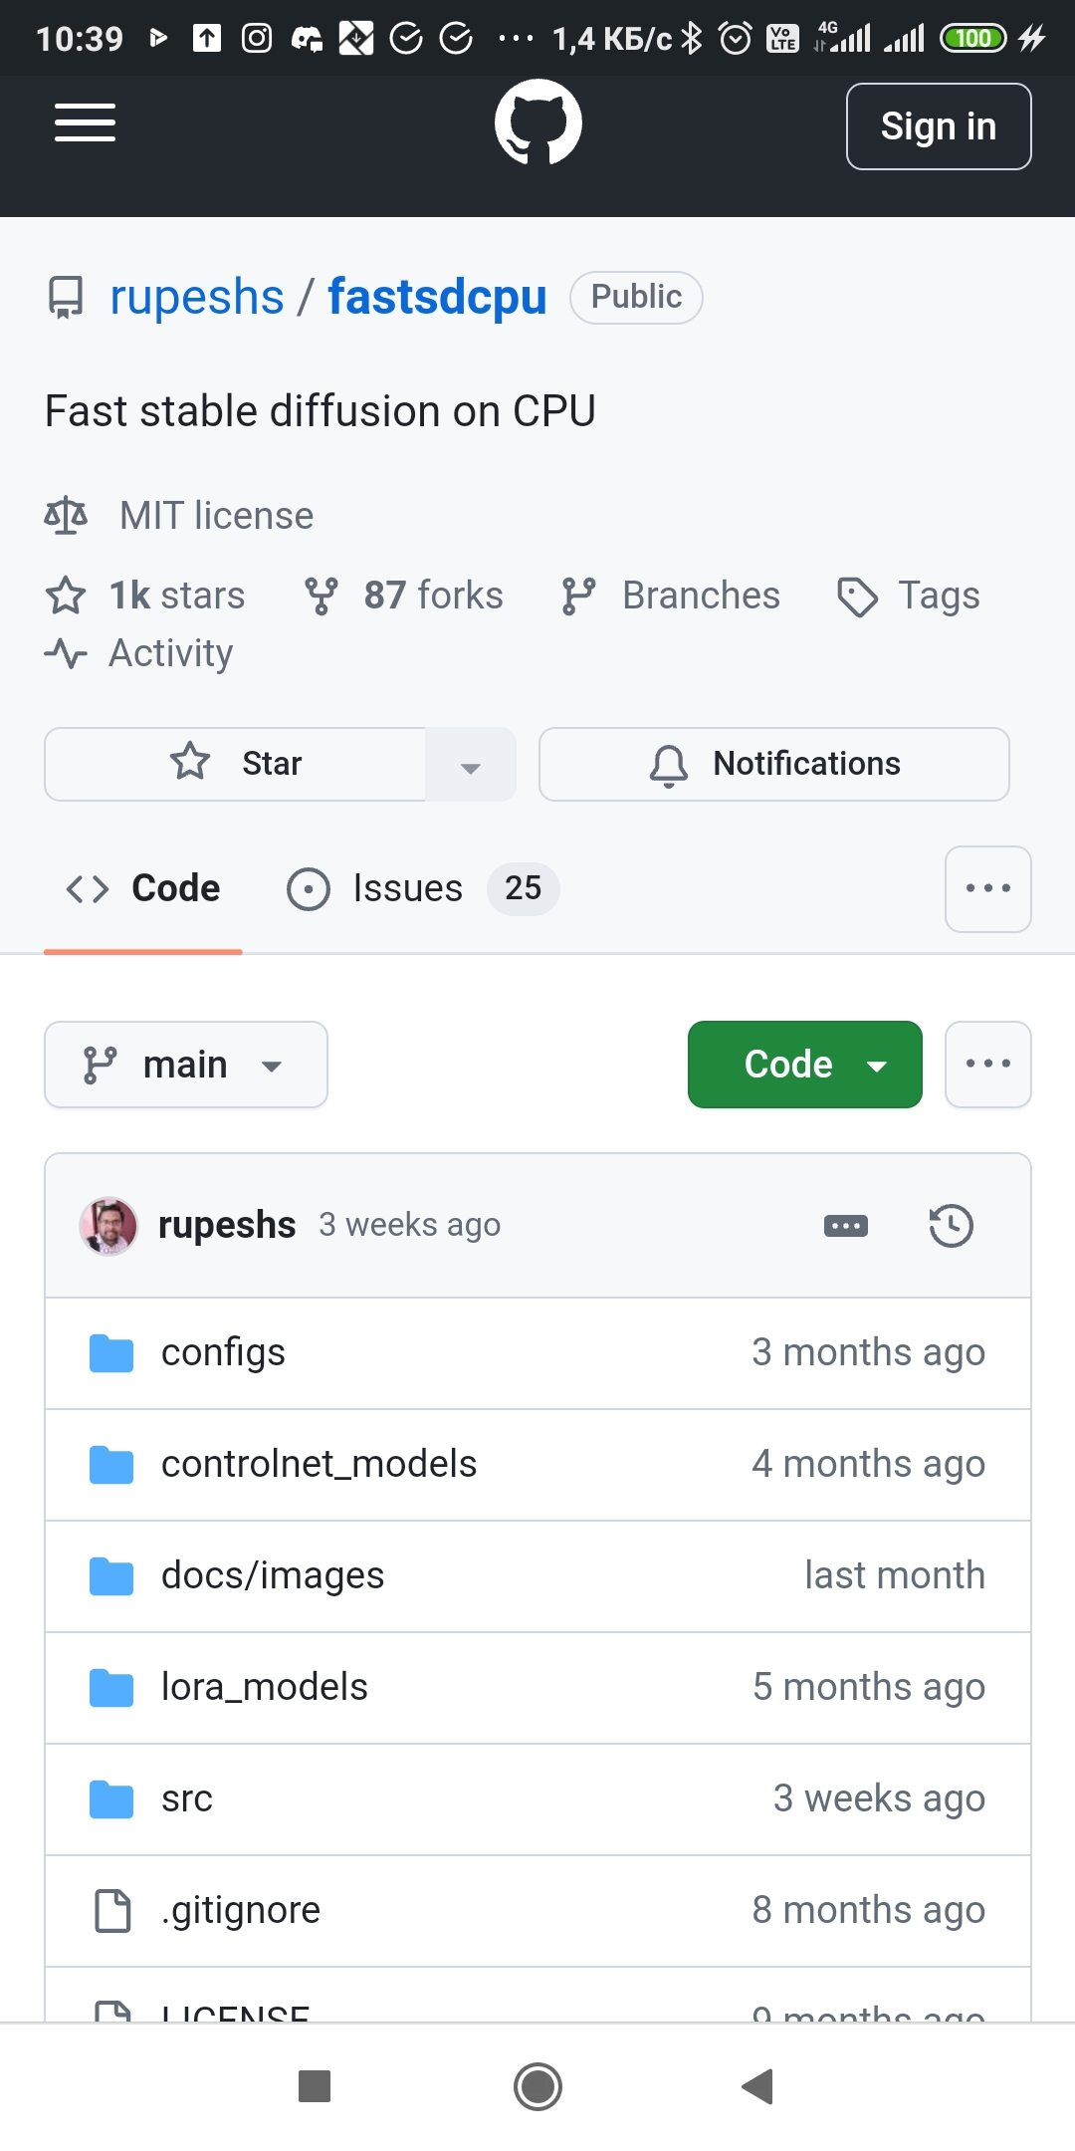Tap the Android back triangle button
The width and height of the screenshot is (1075, 2151).
tap(758, 2086)
